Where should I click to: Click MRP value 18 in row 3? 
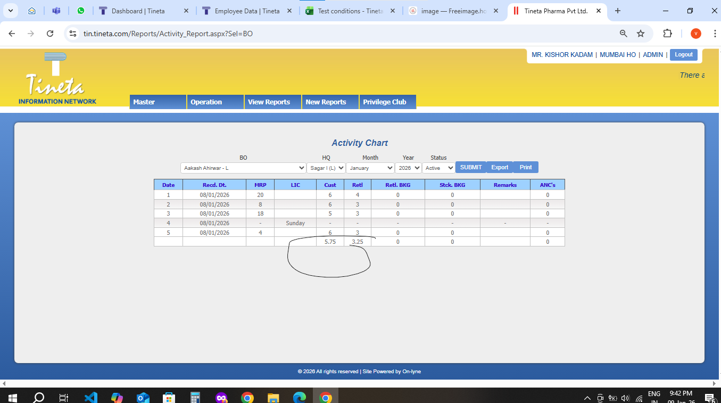pos(260,213)
